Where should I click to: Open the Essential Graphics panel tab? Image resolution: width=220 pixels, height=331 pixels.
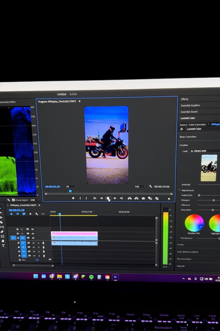click(x=190, y=106)
